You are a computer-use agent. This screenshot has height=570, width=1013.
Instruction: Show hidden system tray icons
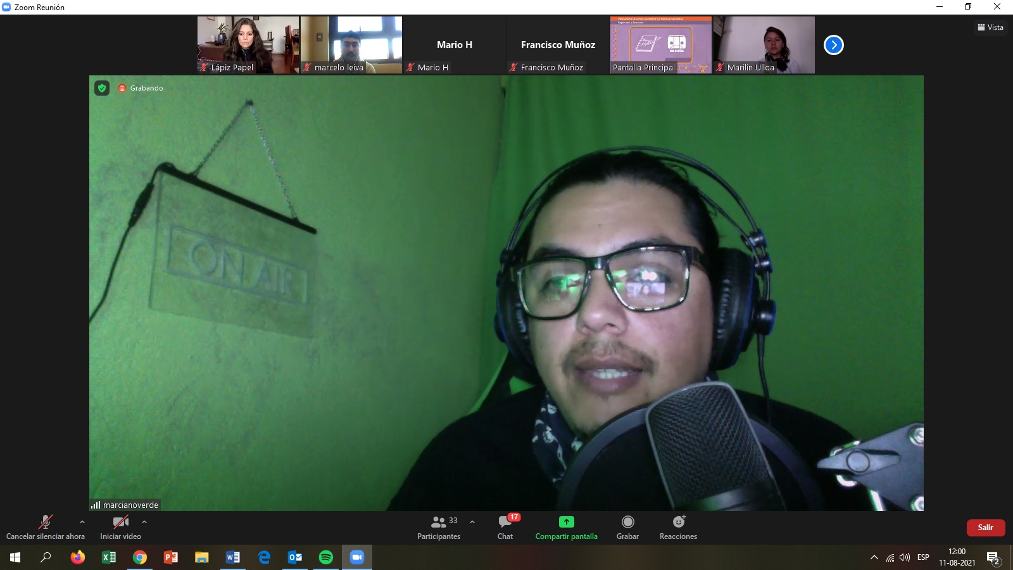coord(874,557)
